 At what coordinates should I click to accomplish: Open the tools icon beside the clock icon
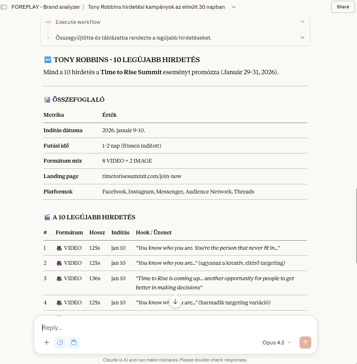[x=74, y=342]
